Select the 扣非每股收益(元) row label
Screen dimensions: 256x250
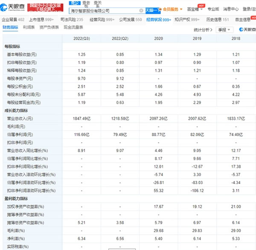coord(22,63)
